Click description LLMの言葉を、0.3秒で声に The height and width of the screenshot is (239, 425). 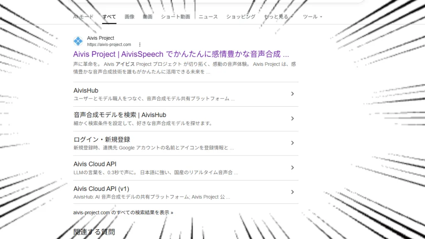pyautogui.click(x=156, y=172)
